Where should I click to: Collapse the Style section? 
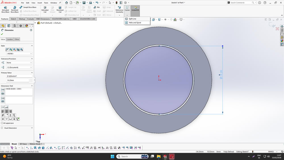[x=32, y=46]
